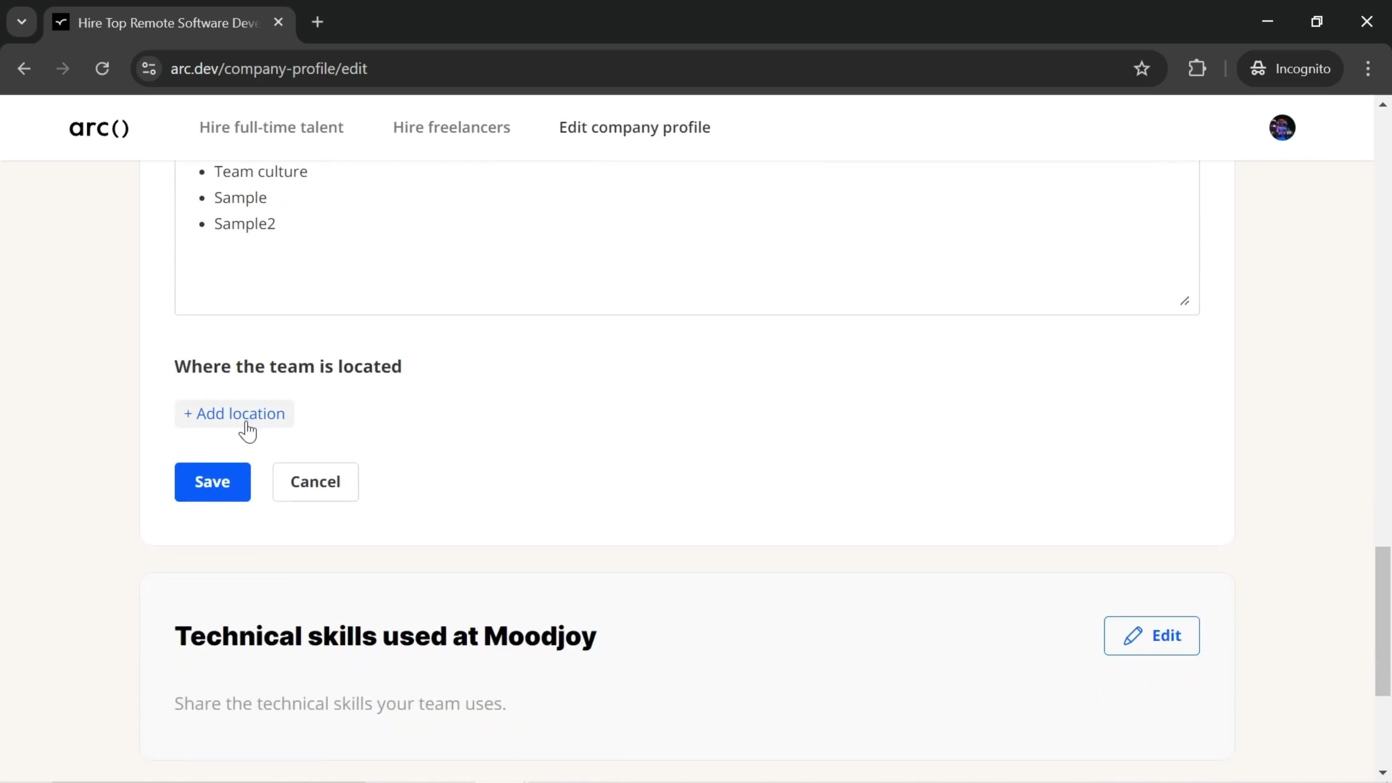Select the Edit company profile tab
Viewport: 1392px width, 783px height.
coord(635,127)
